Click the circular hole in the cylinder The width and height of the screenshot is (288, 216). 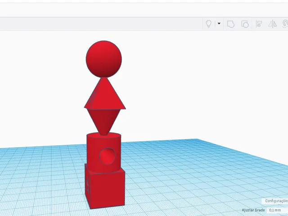click(108, 156)
